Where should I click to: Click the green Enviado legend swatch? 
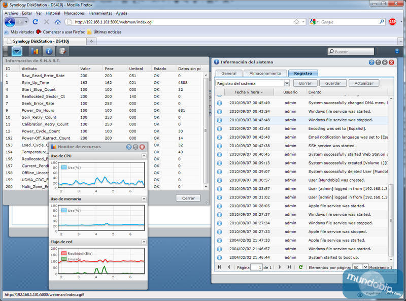[x=64, y=259]
